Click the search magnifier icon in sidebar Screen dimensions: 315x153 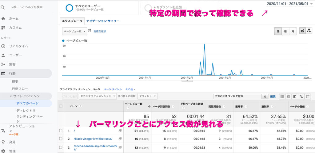click(2, 7)
